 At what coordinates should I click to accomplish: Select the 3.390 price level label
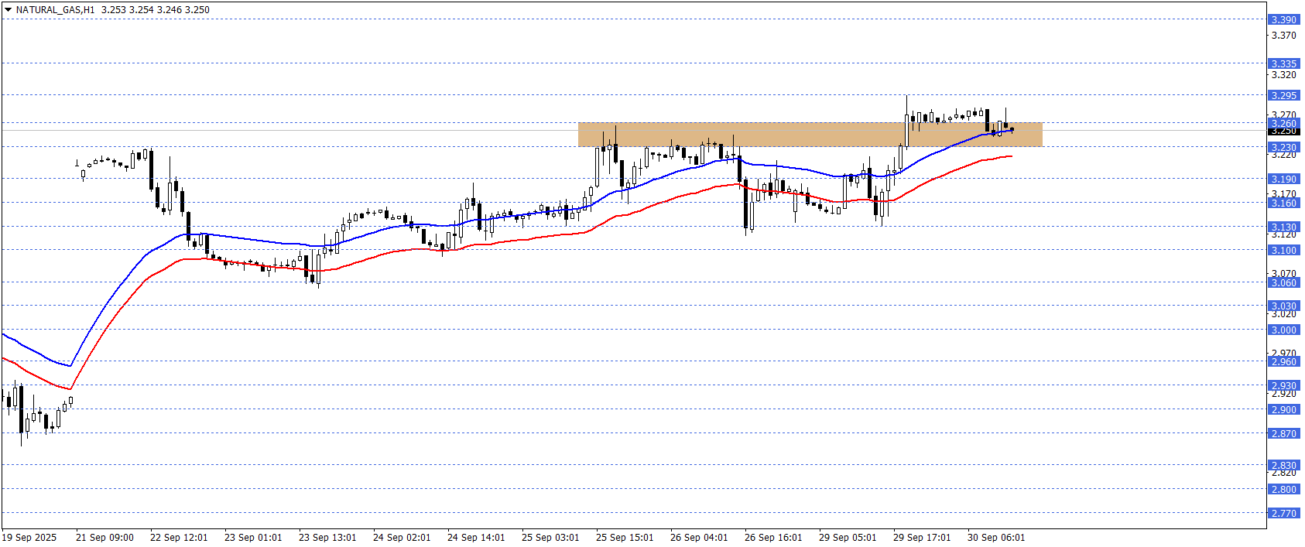coord(1283,19)
